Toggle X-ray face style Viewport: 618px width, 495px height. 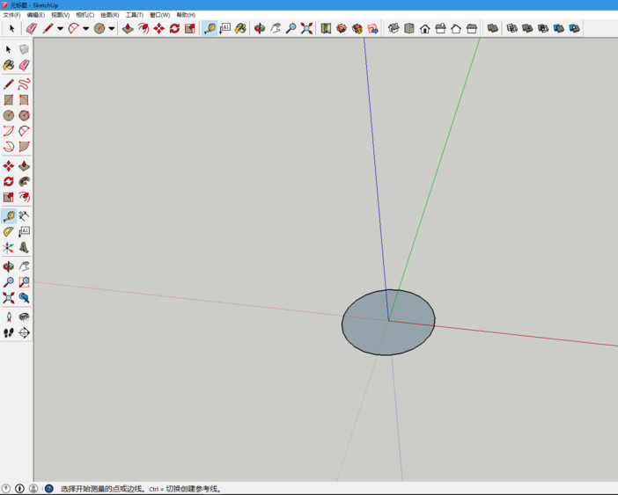(493, 28)
